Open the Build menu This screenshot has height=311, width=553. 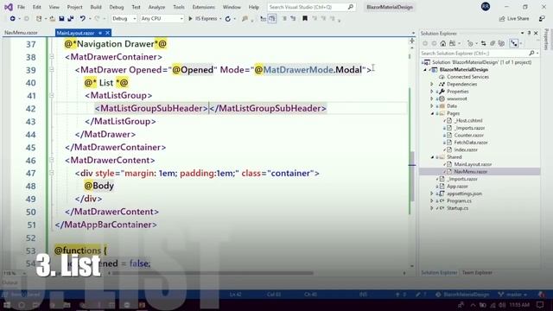[96, 7]
